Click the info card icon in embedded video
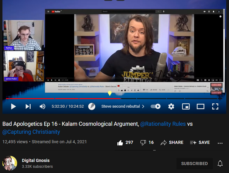 220,17
